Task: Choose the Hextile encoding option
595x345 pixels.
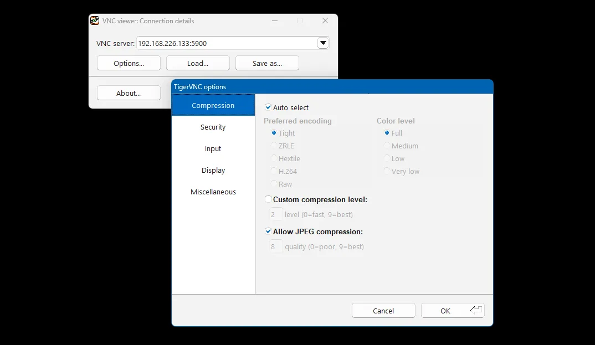Action: (274, 158)
